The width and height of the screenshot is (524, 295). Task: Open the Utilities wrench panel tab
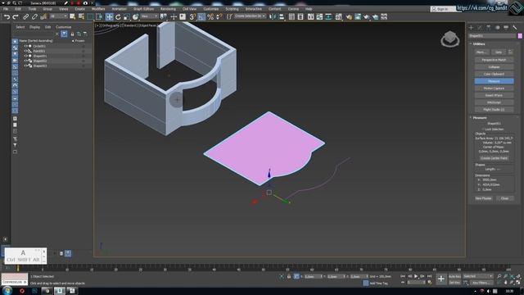coord(515,27)
